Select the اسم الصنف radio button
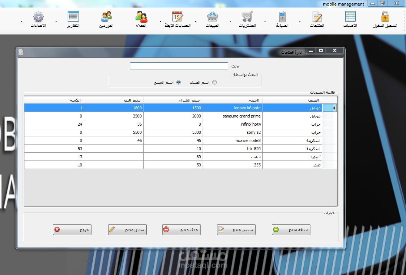 pos(214,82)
